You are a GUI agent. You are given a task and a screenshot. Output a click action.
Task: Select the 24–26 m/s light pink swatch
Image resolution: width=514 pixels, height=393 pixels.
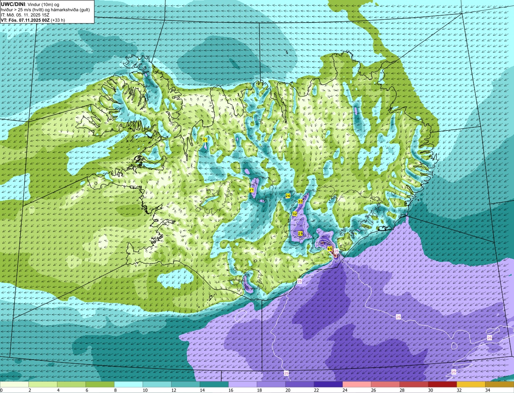[x=357, y=384]
